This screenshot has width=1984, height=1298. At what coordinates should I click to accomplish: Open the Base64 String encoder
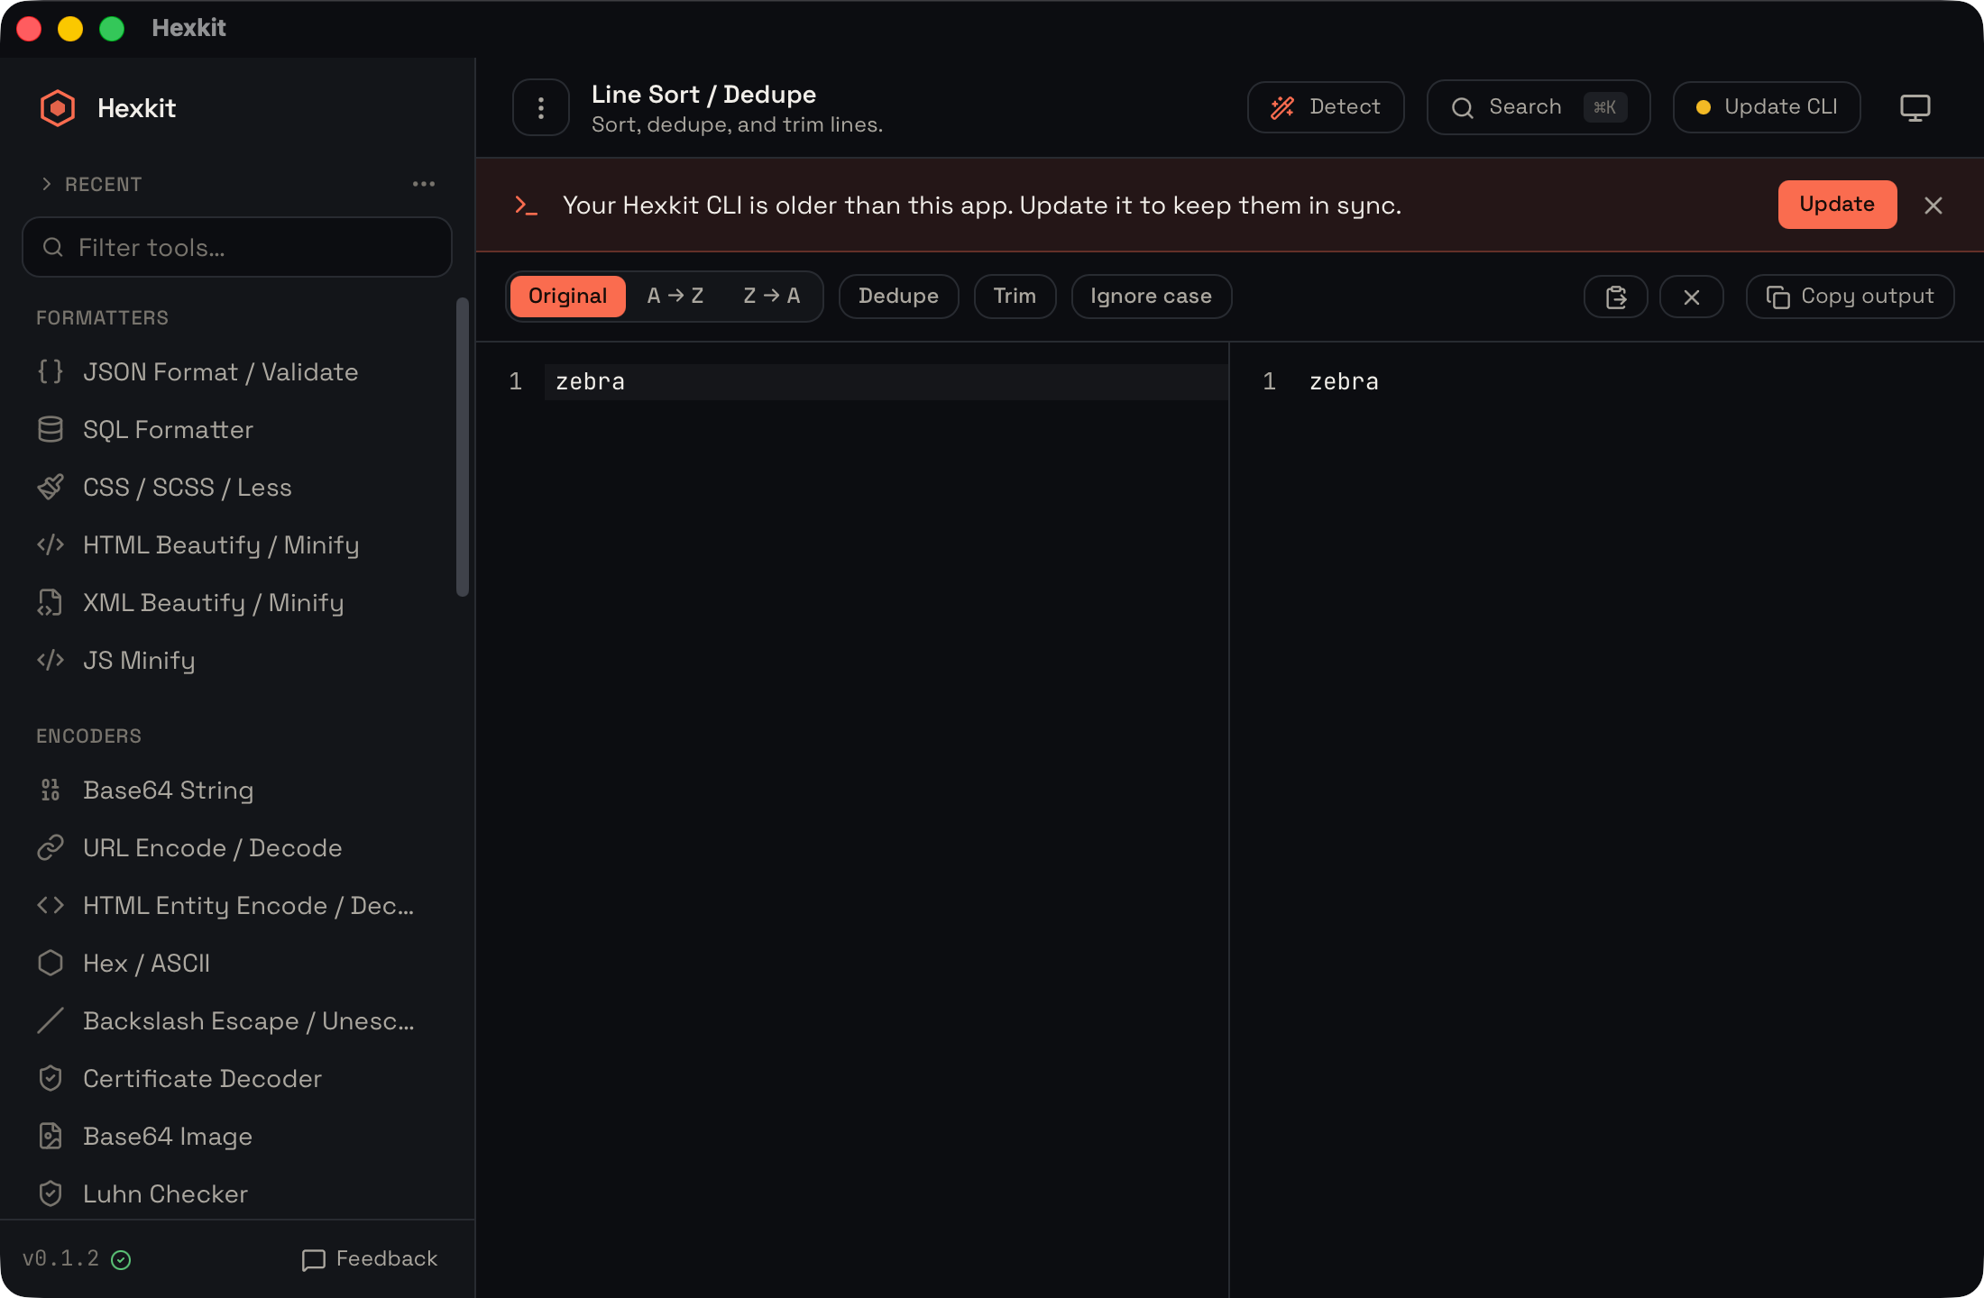(239, 790)
